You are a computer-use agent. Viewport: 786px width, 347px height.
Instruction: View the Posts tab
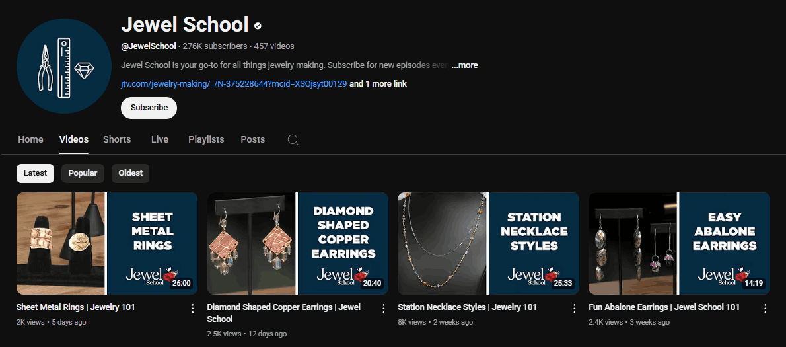point(252,139)
